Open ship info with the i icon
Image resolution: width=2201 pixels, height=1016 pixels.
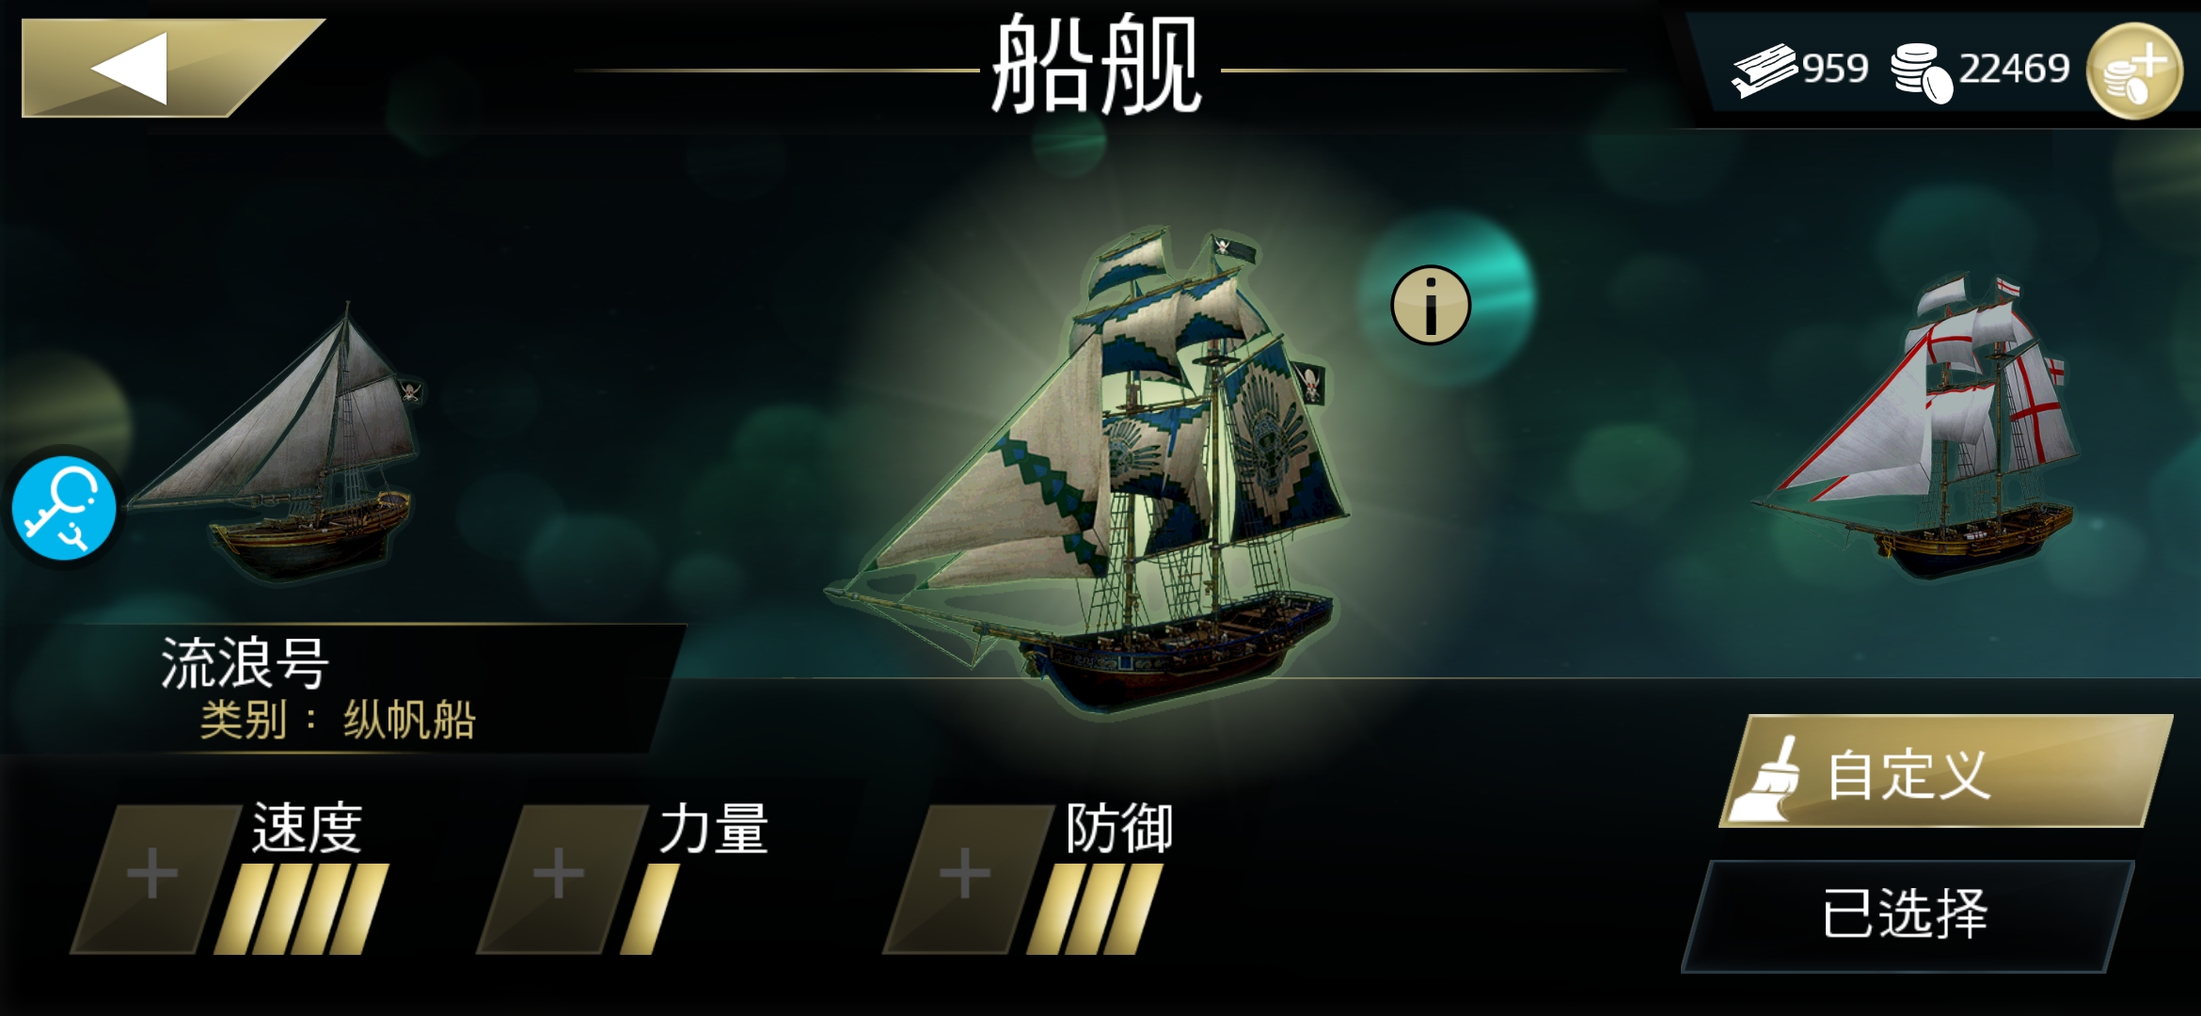tap(1431, 306)
